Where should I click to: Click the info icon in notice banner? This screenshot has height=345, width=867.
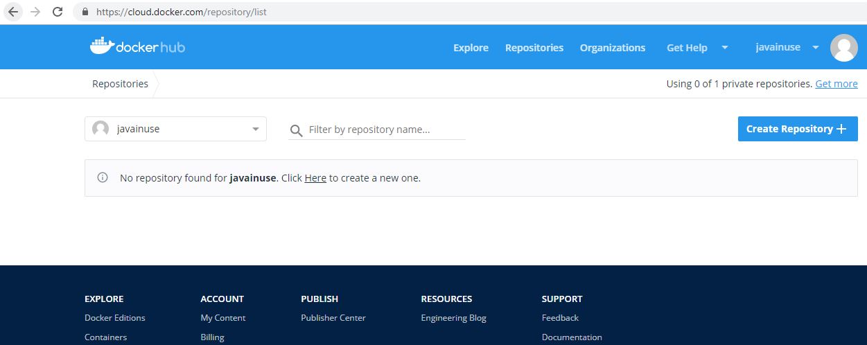point(103,177)
